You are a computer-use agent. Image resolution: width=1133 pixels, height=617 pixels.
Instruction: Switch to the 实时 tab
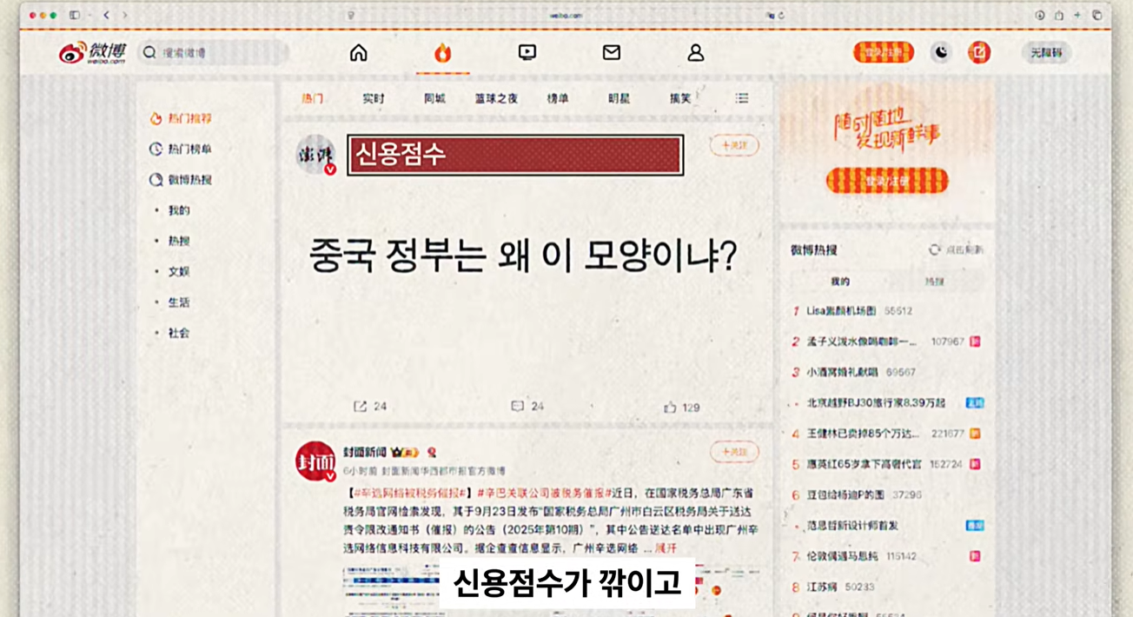[x=374, y=99]
